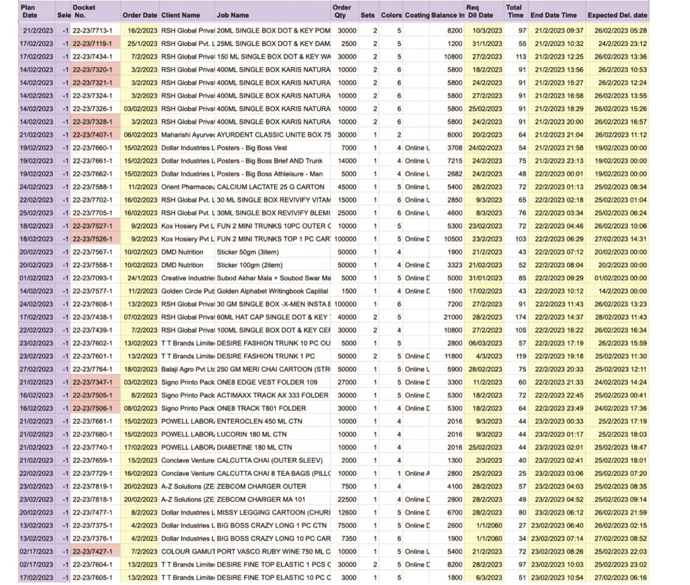The image size is (690, 585).
Task: Select the Golden Alphabet Writingbook job cell
Action: tap(272, 291)
